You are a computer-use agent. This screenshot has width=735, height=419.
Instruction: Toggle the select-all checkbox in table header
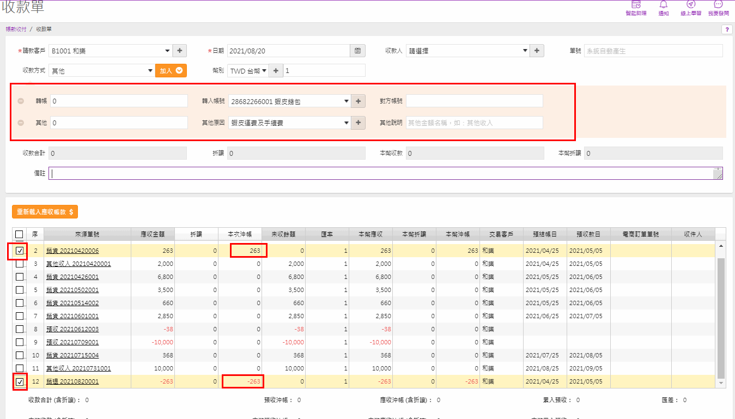point(19,234)
